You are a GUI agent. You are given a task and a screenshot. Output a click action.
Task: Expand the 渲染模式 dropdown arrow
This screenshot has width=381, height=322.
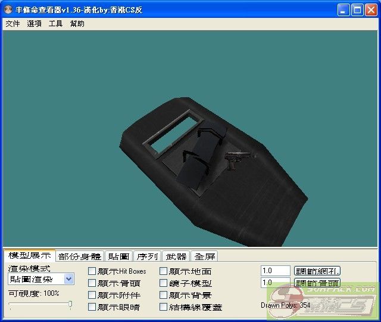pyautogui.click(x=69, y=279)
